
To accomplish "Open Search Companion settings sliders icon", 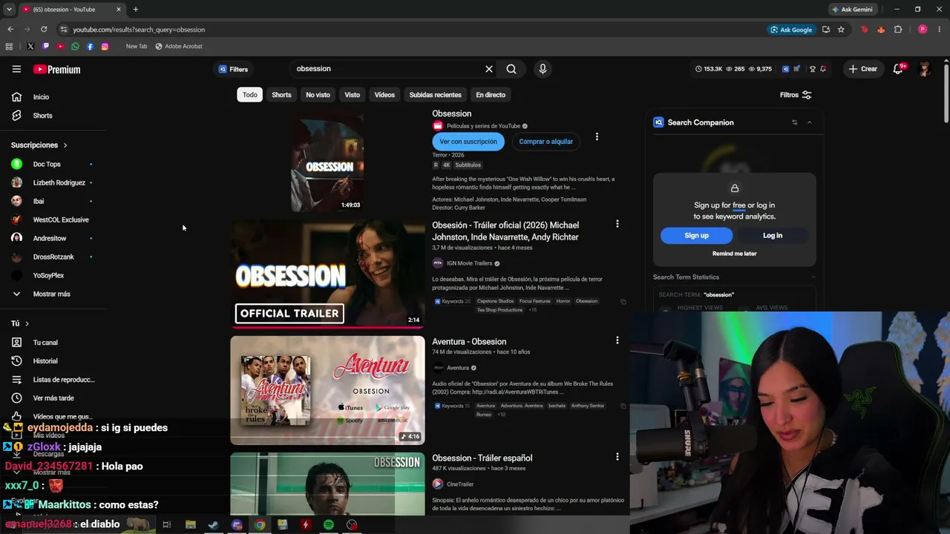I will (794, 122).
